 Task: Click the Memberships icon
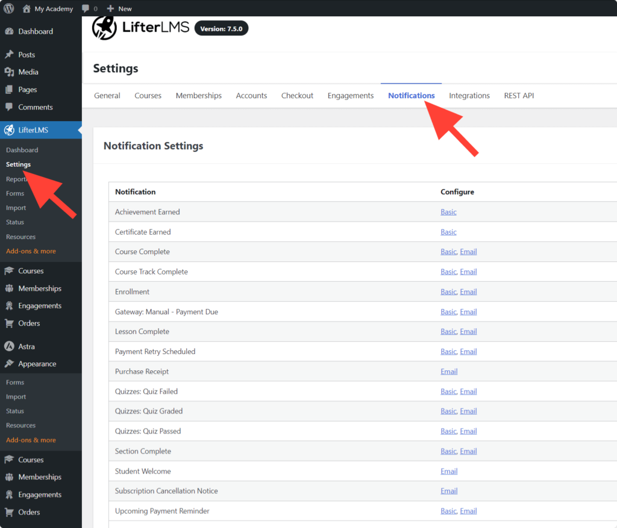pos(10,288)
